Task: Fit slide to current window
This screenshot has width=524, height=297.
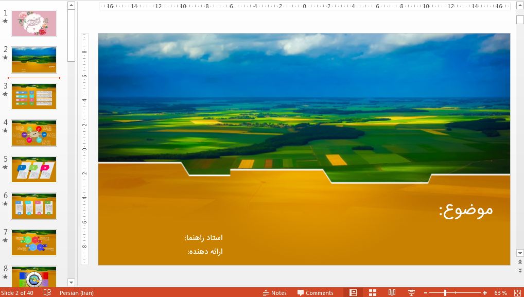Action: pyautogui.click(x=517, y=292)
